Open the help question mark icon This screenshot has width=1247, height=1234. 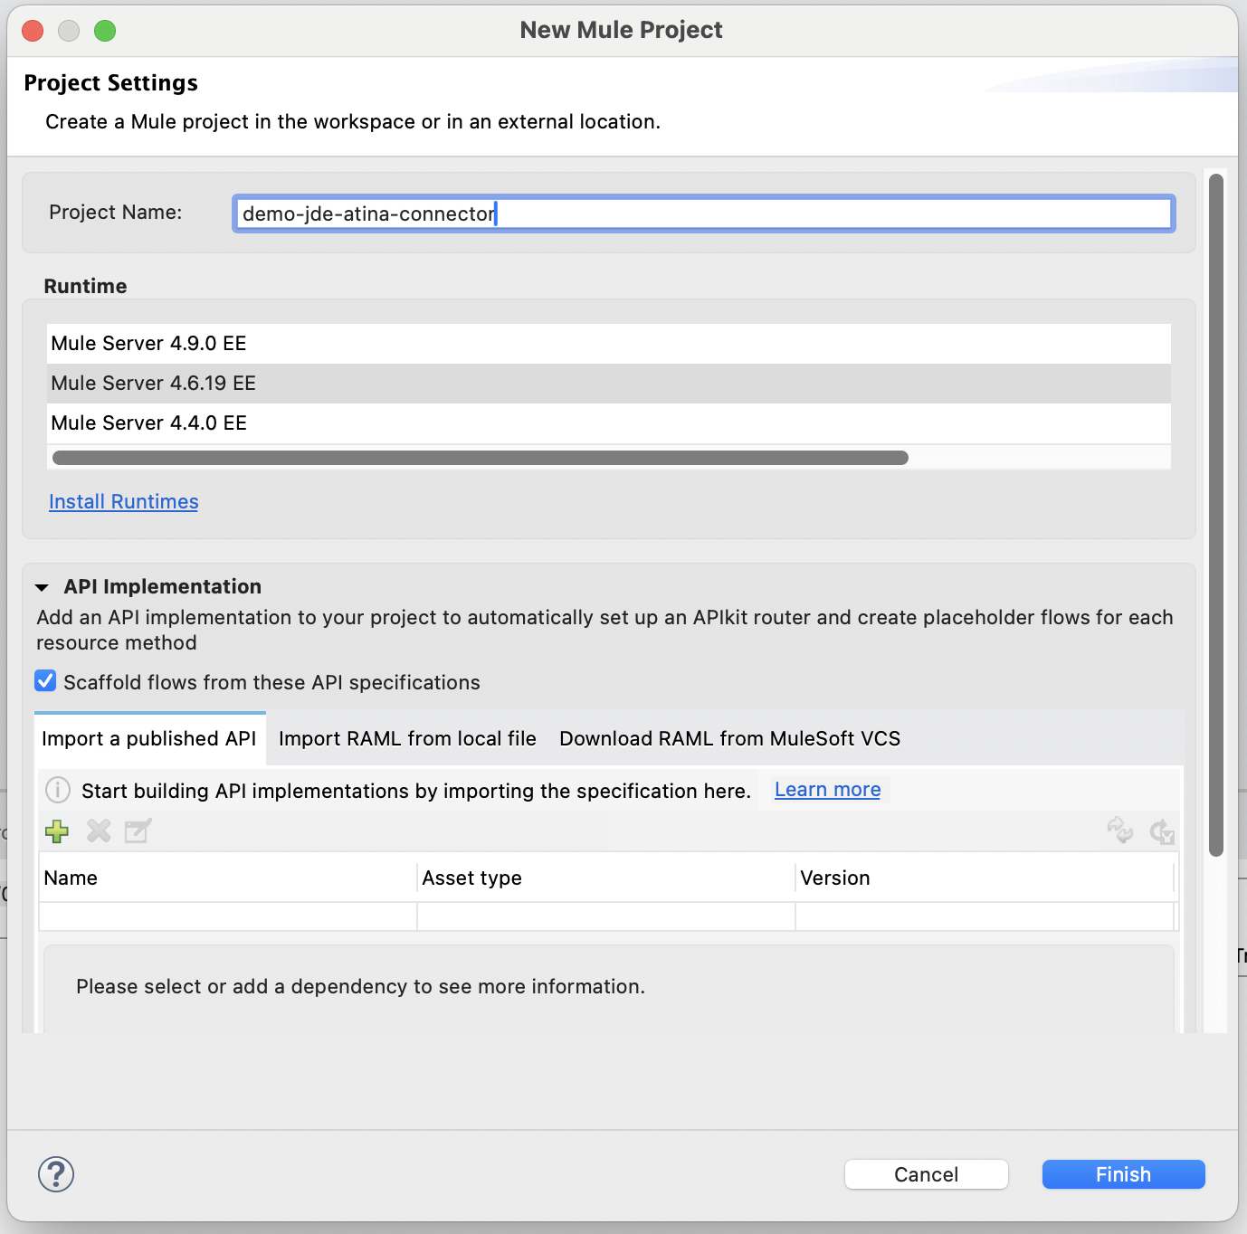pos(56,1174)
